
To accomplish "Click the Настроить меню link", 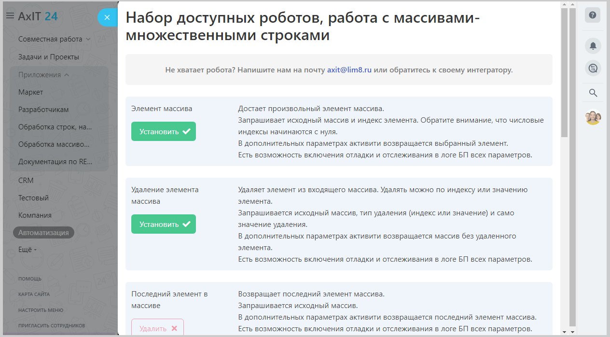I will [x=41, y=310].
